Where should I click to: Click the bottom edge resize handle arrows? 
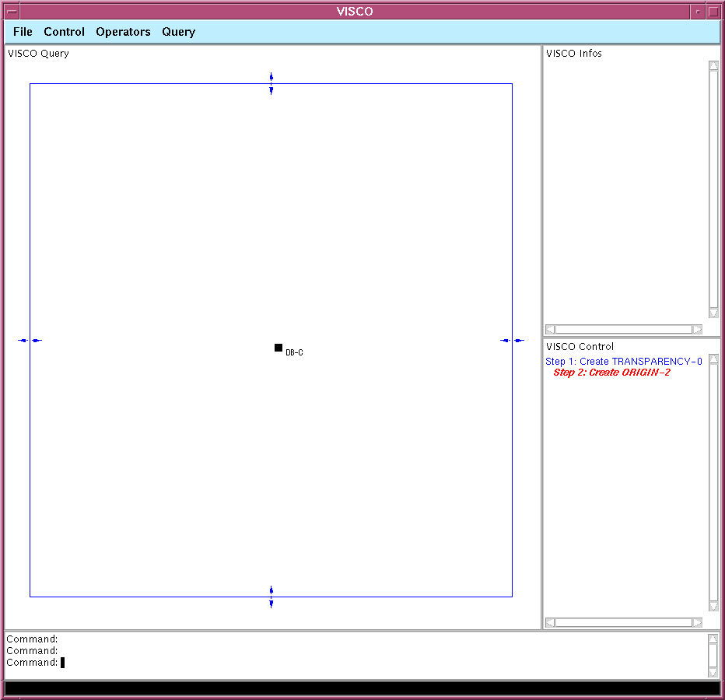271,597
